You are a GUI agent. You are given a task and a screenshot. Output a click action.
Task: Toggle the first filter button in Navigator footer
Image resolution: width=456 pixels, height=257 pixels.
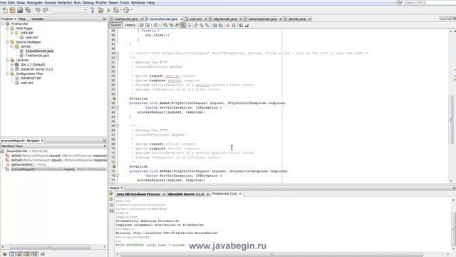point(13,254)
